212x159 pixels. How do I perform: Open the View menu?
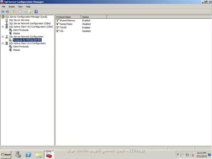20,7
